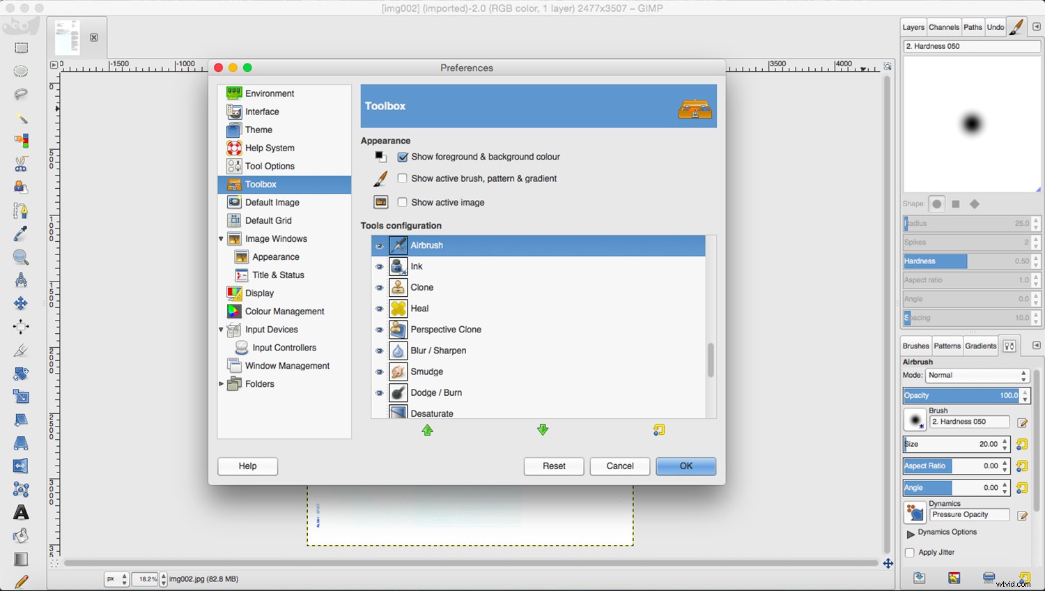Click the green move-down arrow icon
The height and width of the screenshot is (591, 1045).
543,430
